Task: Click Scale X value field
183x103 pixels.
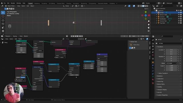Action: (x=171, y=66)
